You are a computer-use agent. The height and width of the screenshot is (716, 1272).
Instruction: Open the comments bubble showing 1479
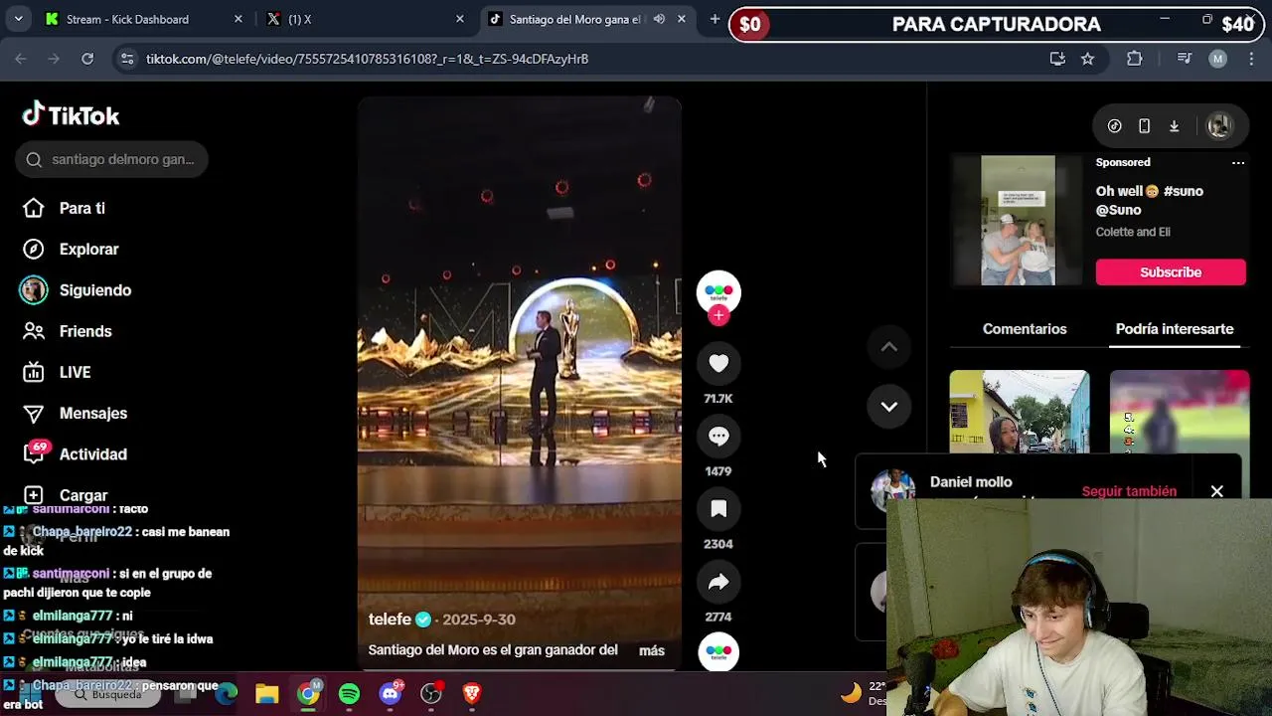point(718,437)
